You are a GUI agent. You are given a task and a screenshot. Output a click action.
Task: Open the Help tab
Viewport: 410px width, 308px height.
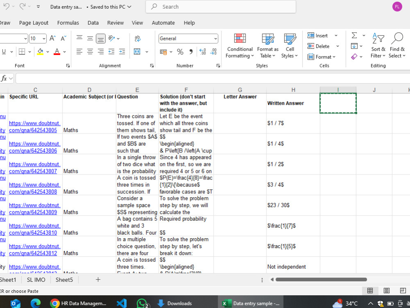189,23
